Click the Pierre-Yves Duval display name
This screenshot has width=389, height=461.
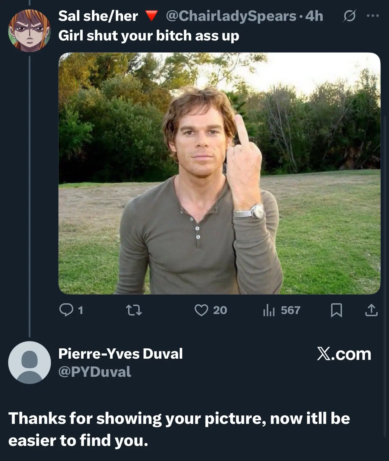point(120,354)
